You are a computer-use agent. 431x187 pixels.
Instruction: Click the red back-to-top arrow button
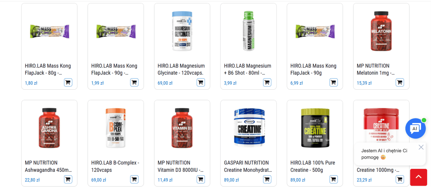coord(418,177)
